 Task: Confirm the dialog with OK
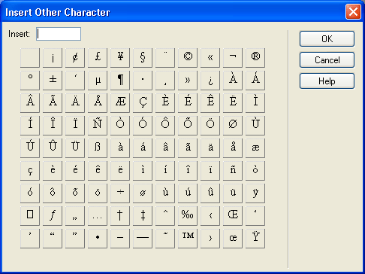327,39
